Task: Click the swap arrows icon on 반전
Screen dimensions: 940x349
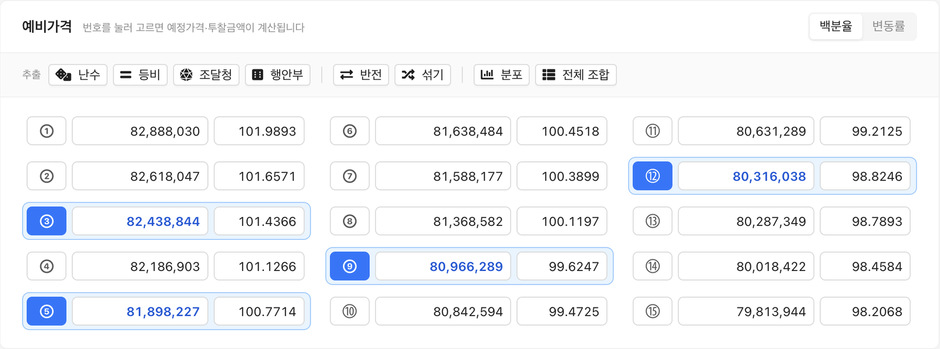Action: 347,74
